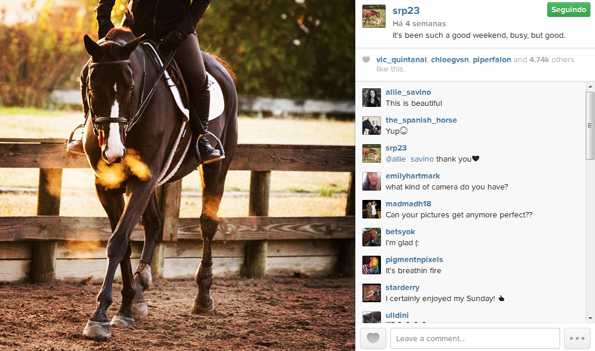
Task: Open the srp23 username link in header
Action: pos(406,11)
